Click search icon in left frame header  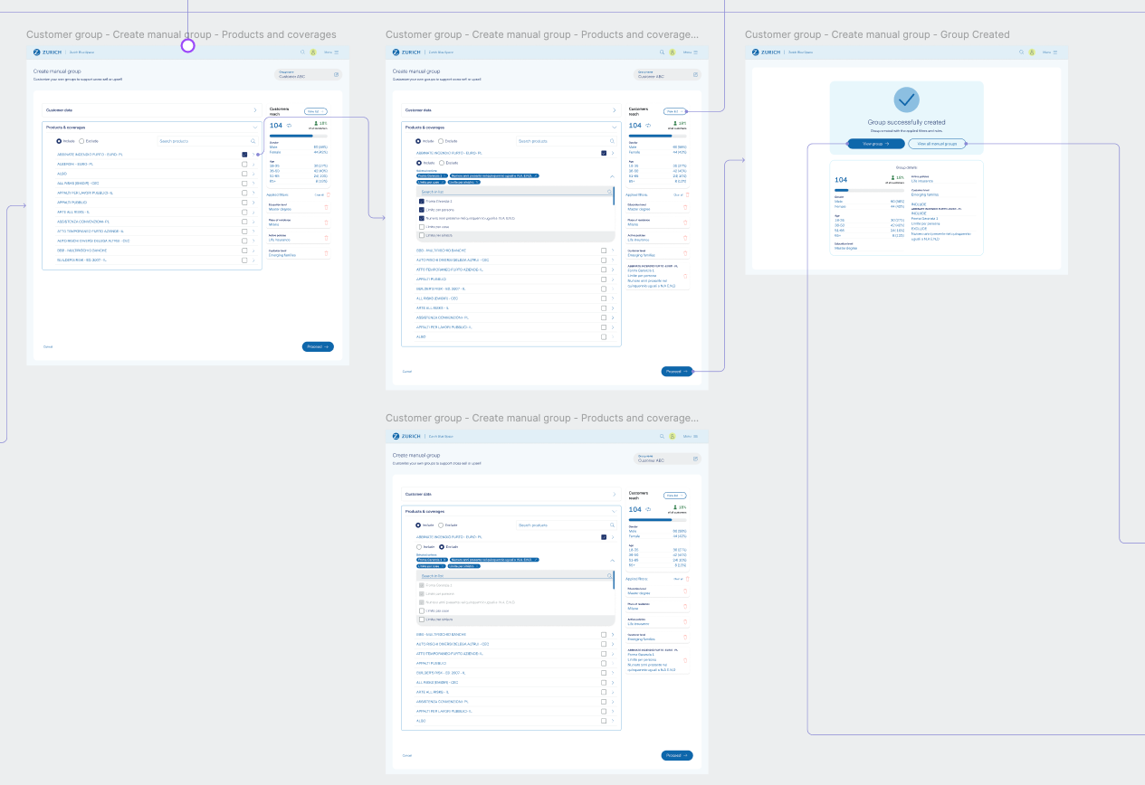tap(302, 52)
